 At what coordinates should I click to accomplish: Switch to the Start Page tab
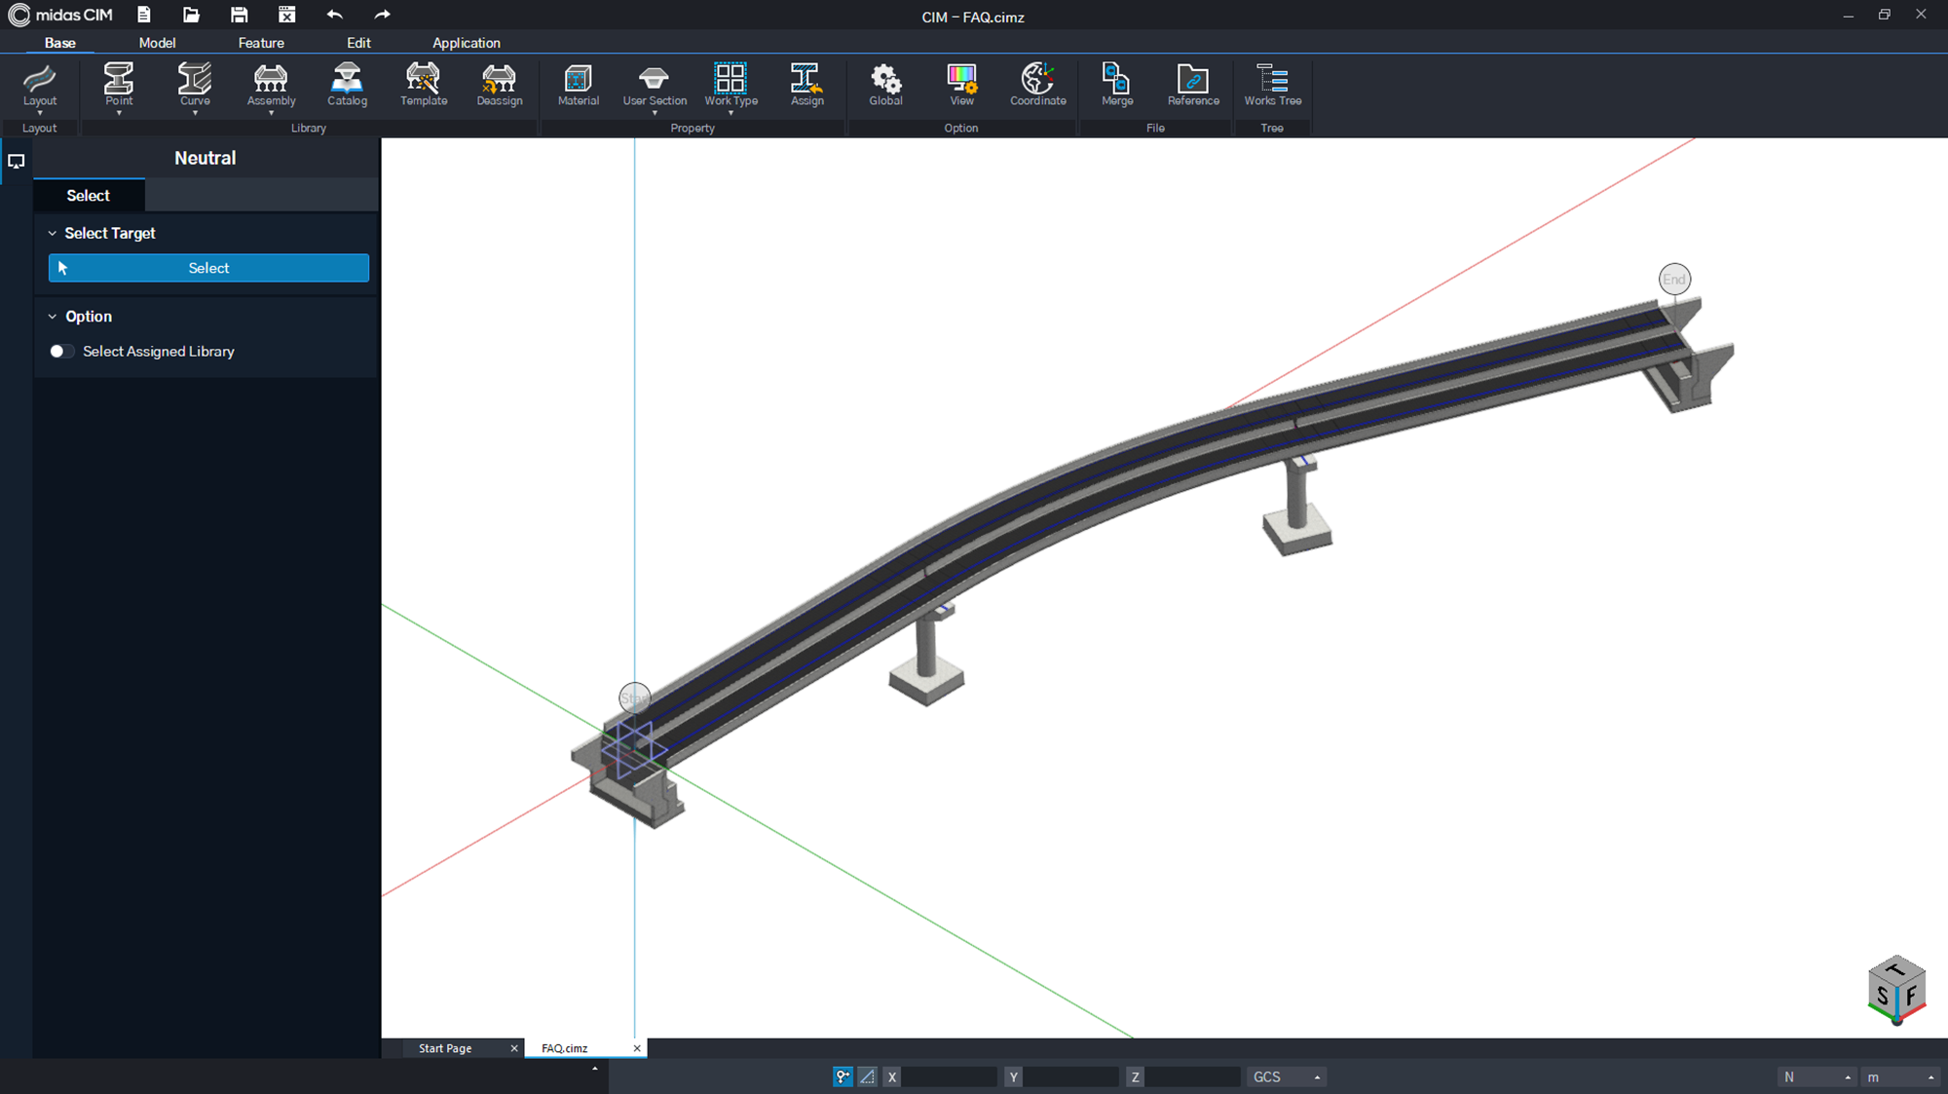click(x=445, y=1048)
